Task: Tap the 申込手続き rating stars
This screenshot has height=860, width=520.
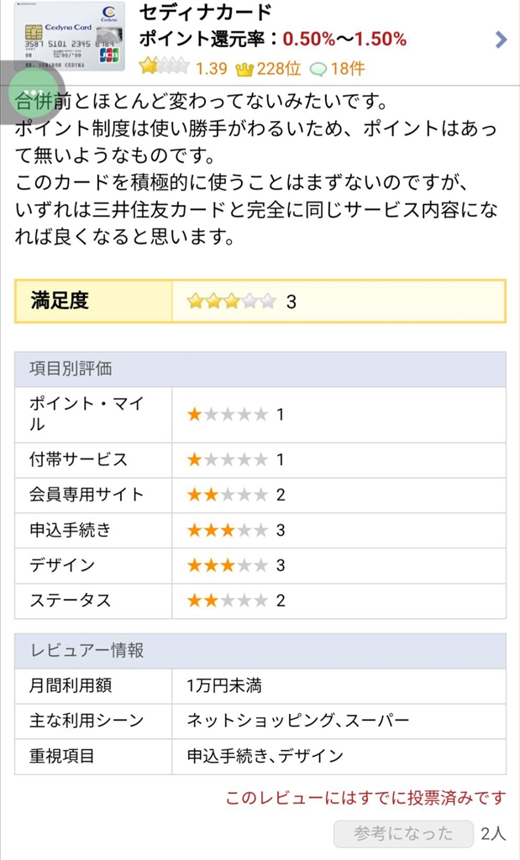Action: [227, 530]
